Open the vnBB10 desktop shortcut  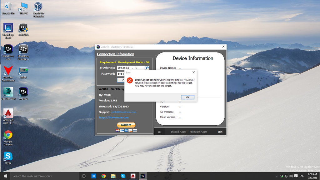coord(23,94)
